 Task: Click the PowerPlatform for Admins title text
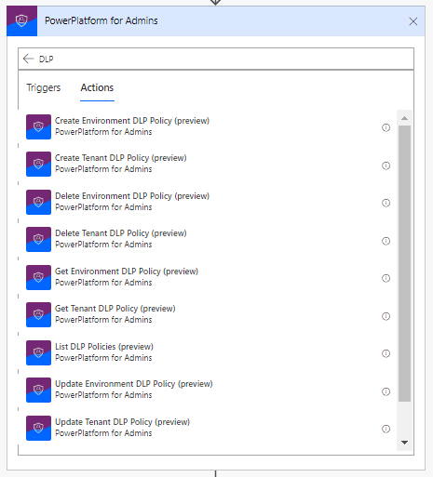pos(101,20)
